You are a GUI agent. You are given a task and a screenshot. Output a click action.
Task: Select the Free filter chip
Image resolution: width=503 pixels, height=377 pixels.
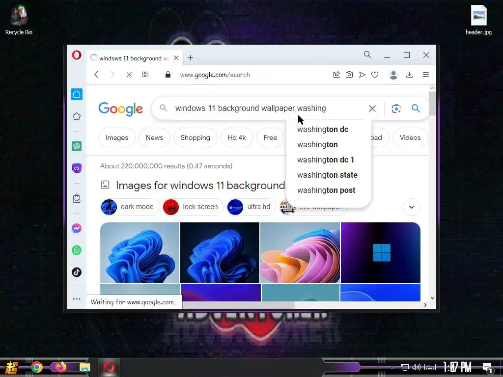click(270, 137)
